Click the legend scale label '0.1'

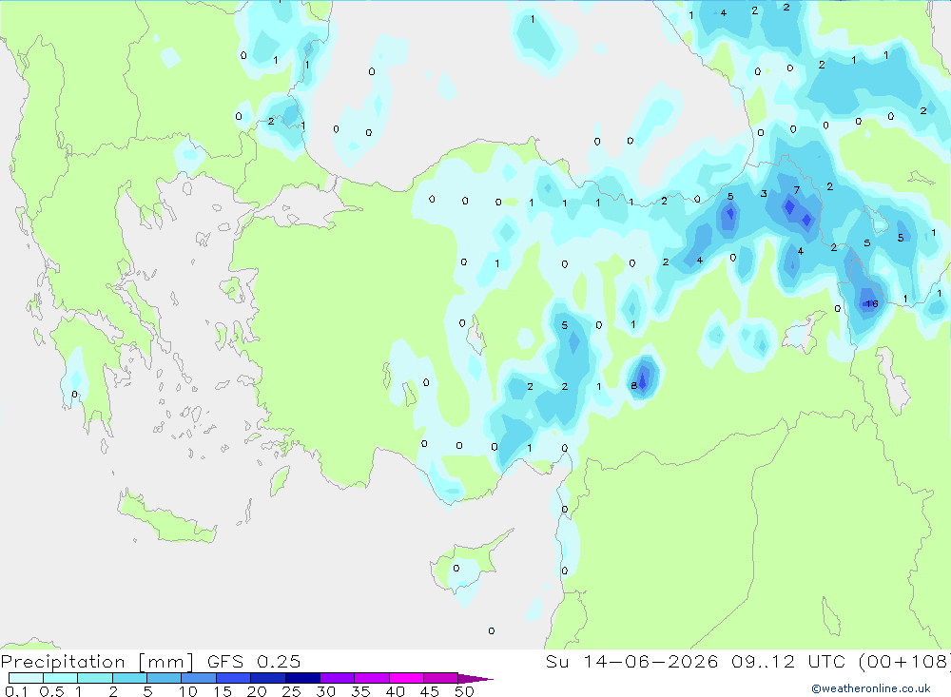coord(16,691)
